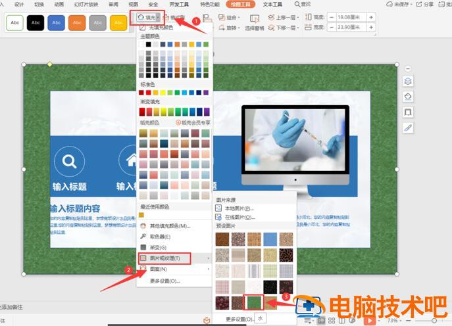
Task: Click the 分享 share button
Action: 425,5
